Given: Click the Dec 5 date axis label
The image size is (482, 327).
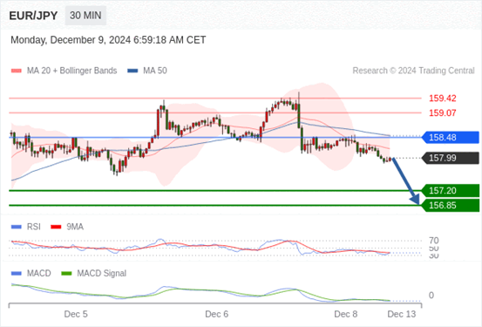Looking at the screenshot, I should (76, 314).
